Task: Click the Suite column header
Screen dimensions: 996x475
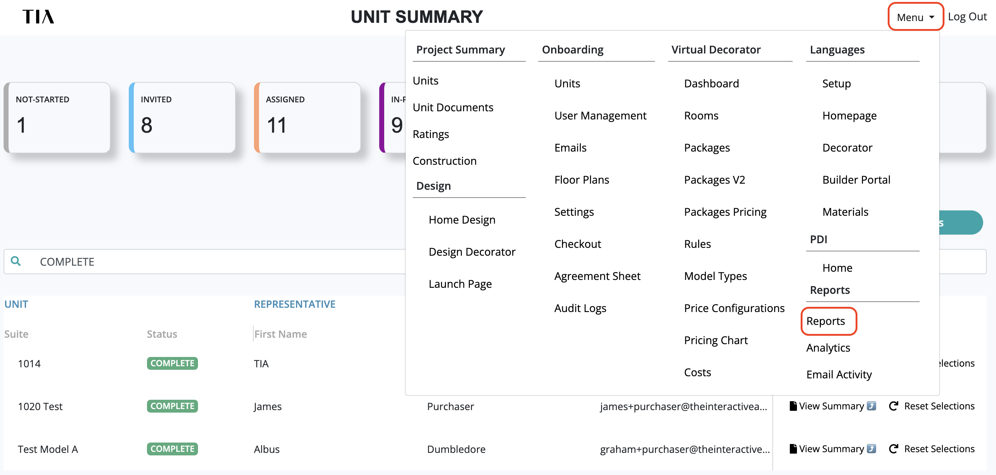Action: (x=16, y=333)
